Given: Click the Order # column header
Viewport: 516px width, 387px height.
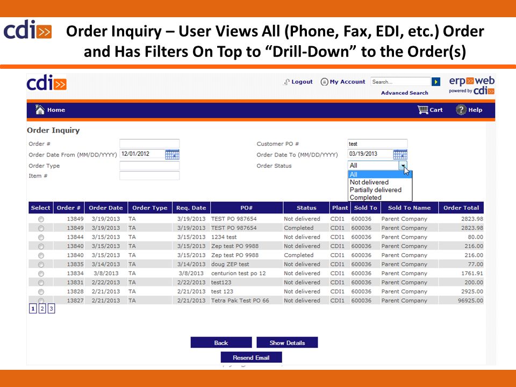Looking at the screenshot, I should 69,207.
